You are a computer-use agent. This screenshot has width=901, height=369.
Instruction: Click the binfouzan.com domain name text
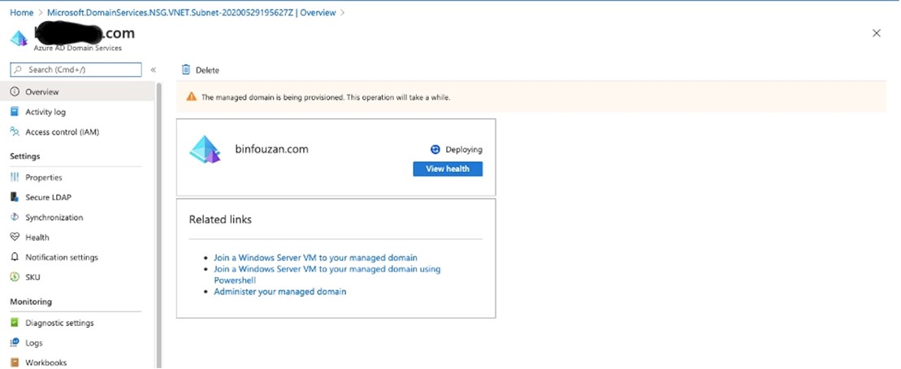click(x=272, y=149)
